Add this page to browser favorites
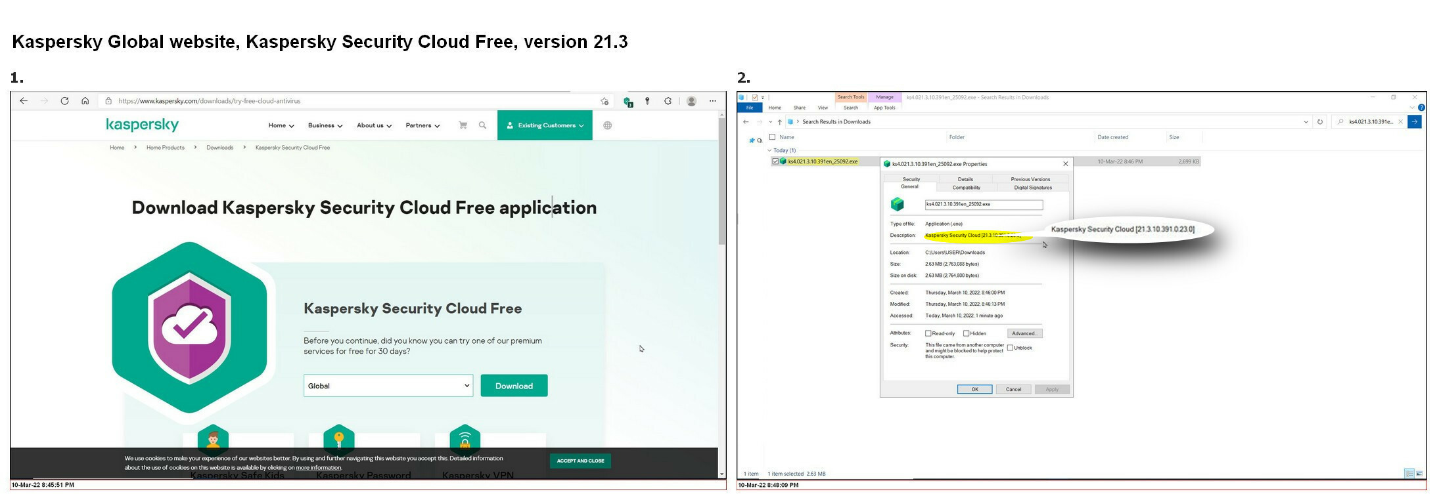The height and width of the screenshot is (500, 1437). 604,101
